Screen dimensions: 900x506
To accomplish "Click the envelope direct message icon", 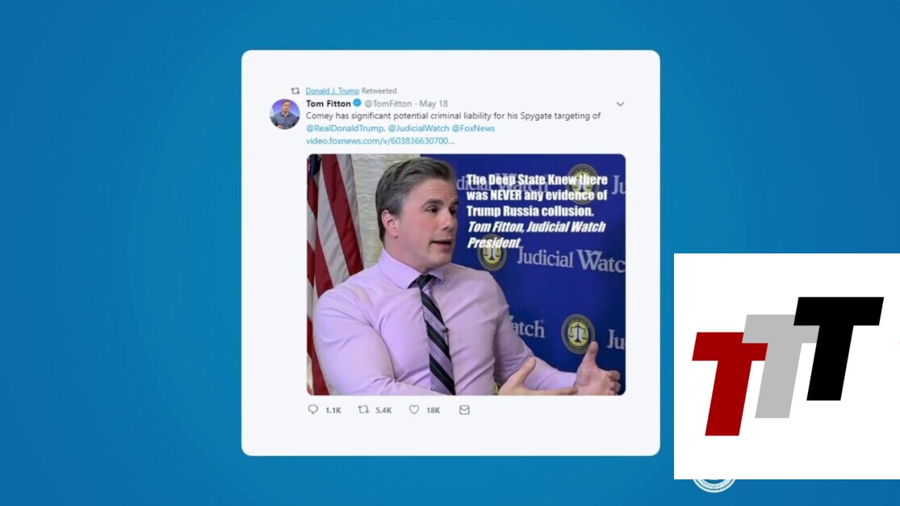I will (x=464, y=410).
